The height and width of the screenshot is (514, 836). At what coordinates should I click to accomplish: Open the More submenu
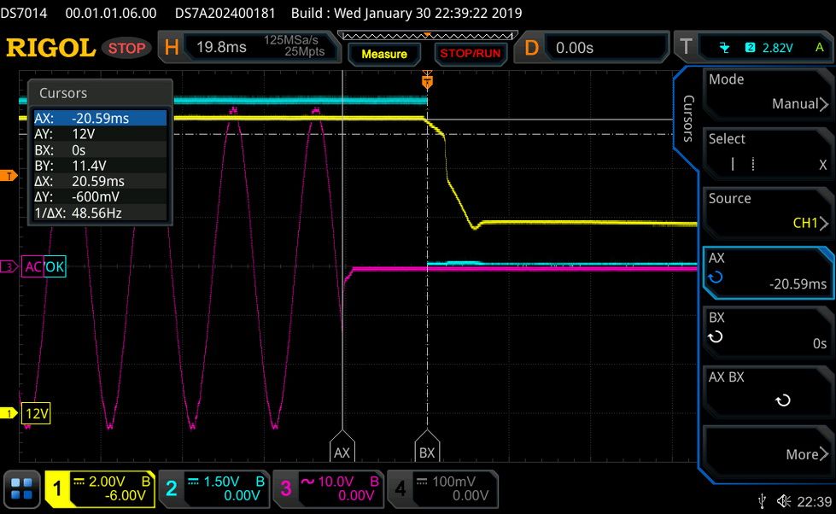point(768,451)
